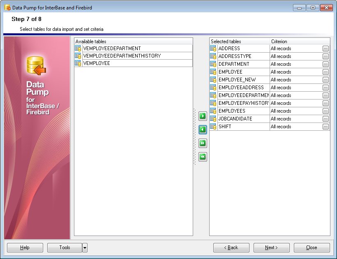This screenshot has height=259, width=337.
Task: Click the move selected table right arrow
Action: point(203,116)
